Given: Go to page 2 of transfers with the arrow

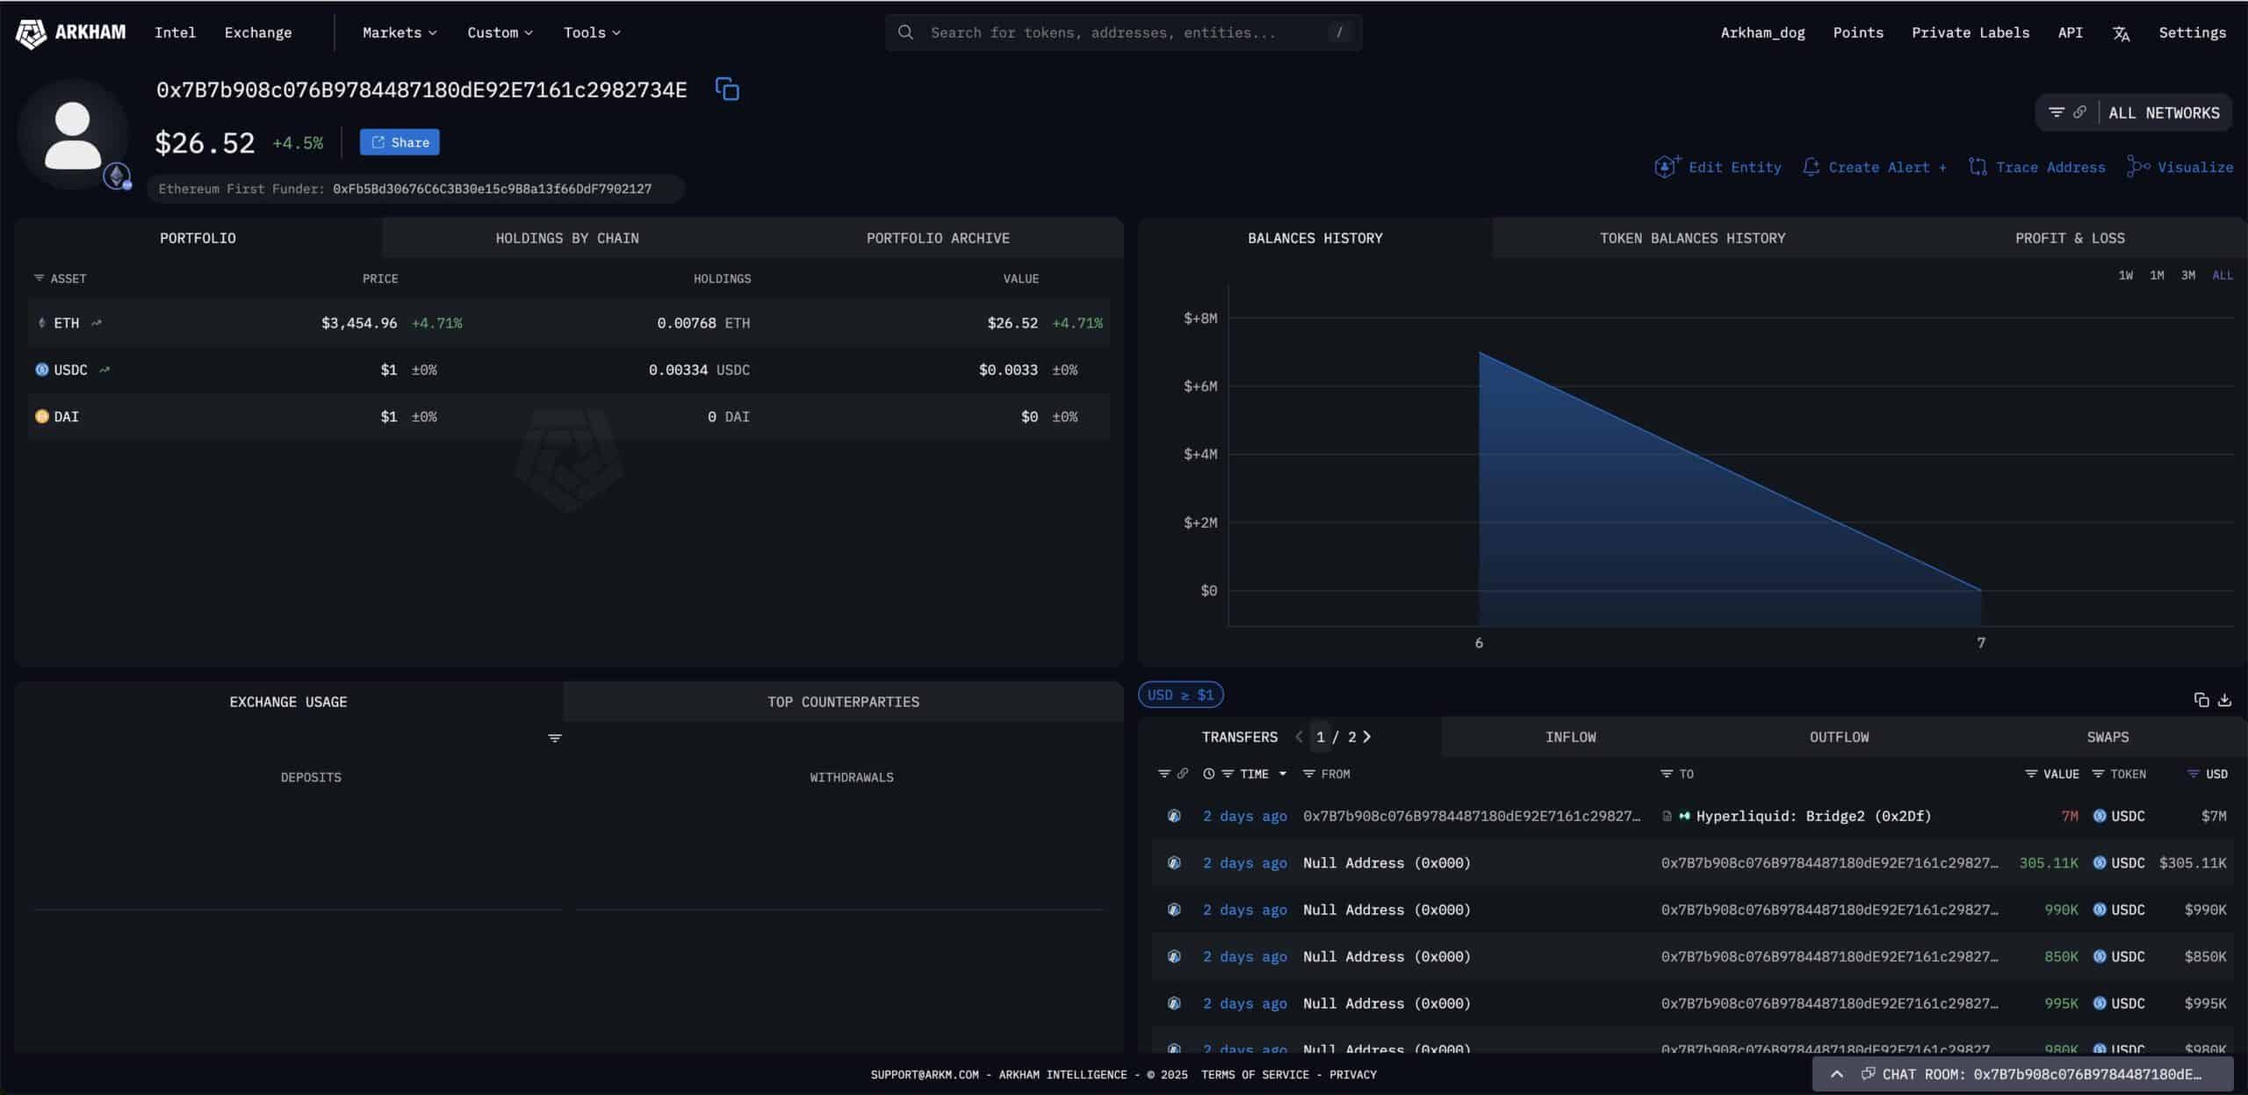Looking at the screenshot, I should coord(1368,737).
